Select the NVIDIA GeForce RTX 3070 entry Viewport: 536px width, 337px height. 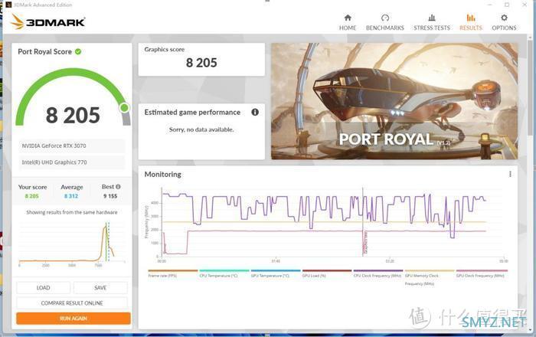[x=72, y=146]
